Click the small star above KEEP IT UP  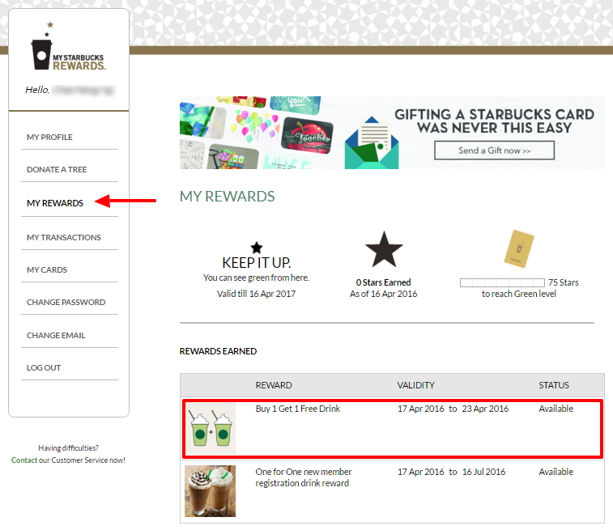pyautogui.click(x=257, y=248)
